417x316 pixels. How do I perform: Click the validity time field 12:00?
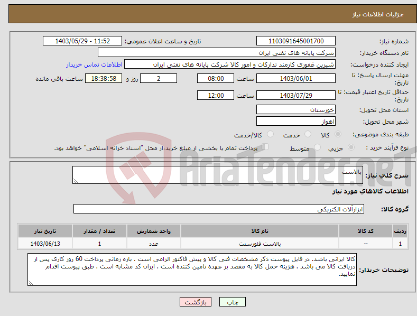click(216, 95)
